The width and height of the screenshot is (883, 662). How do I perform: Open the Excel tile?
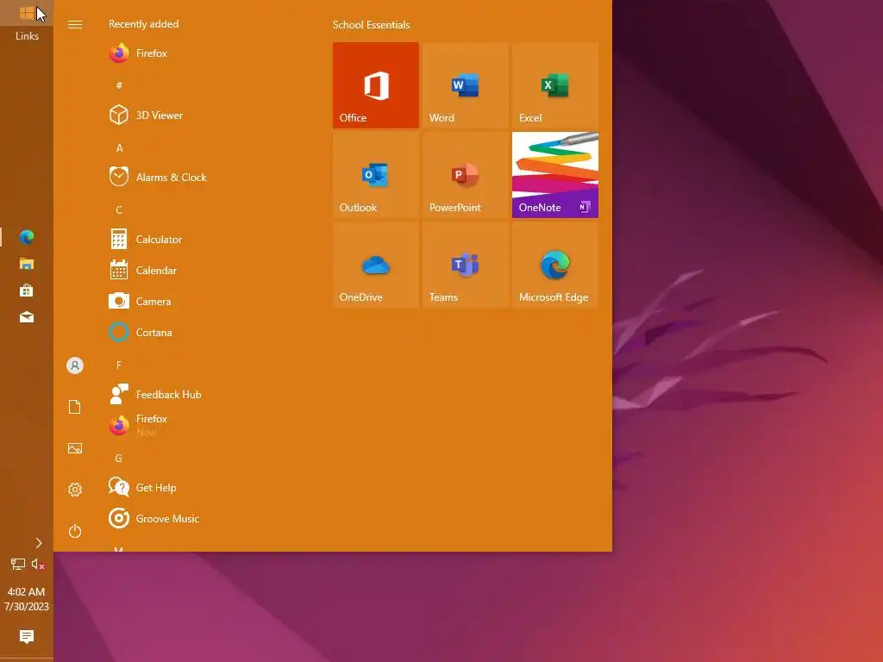(554, 85)
